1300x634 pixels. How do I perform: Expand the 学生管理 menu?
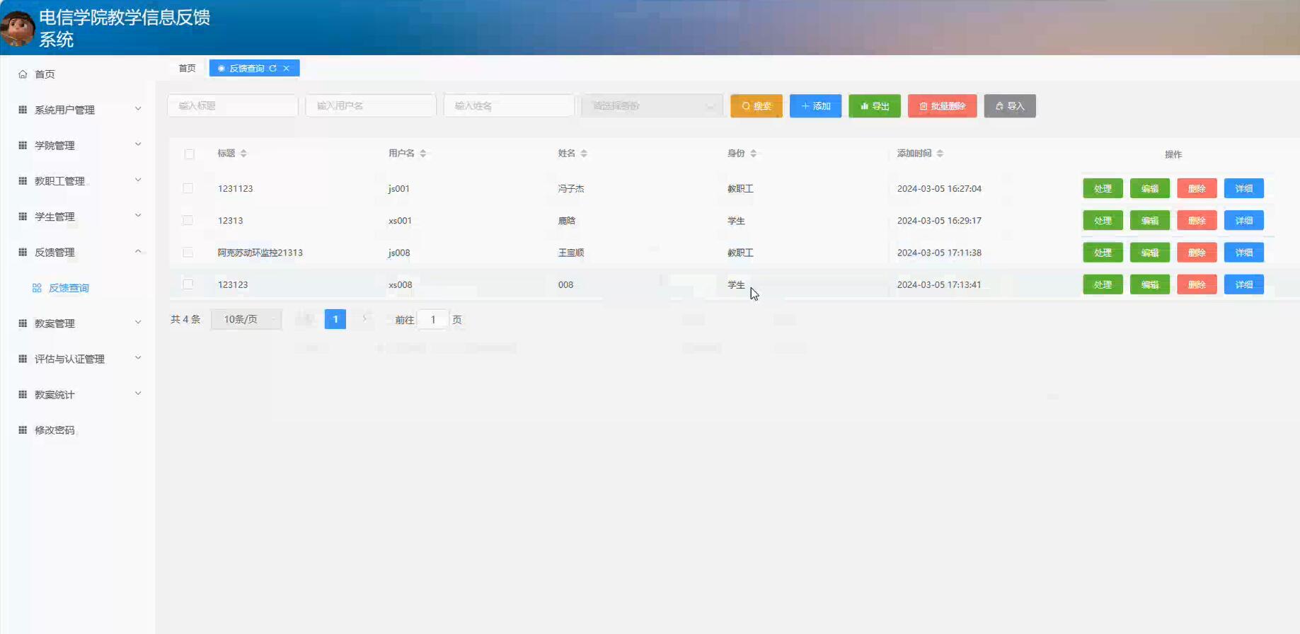click(138, 215)
